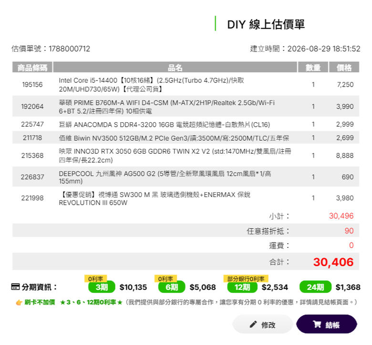
Task: Click the 數量 column header
Action: click(313, 67)
